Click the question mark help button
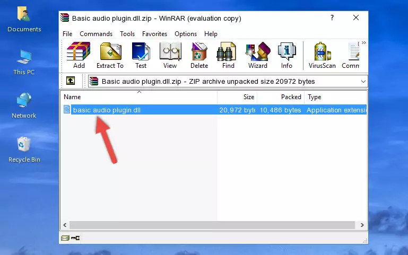The height and width of the screenshot is (255, 408). click(332, 17)
